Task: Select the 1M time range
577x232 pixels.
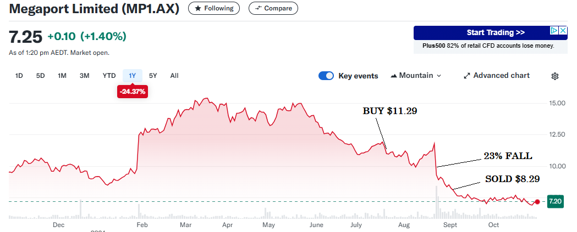Action: (x=62, y=76)
